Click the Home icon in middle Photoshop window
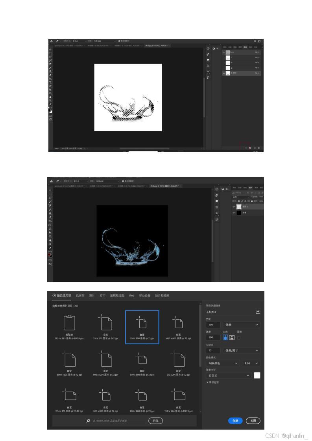This screenshot has height=441, width=312. click(51, 182)
